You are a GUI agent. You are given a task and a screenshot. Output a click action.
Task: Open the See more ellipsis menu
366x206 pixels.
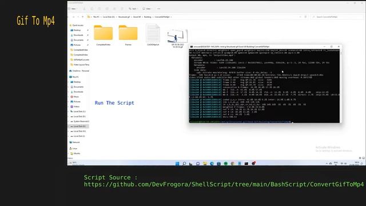[x=159, y=9]
